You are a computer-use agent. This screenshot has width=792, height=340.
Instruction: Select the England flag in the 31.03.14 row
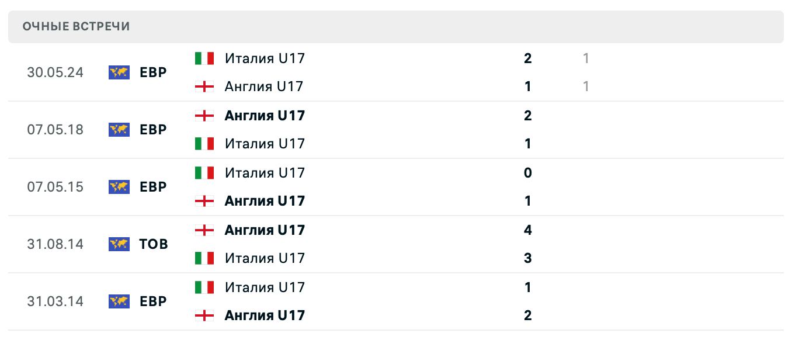point(205,315)
